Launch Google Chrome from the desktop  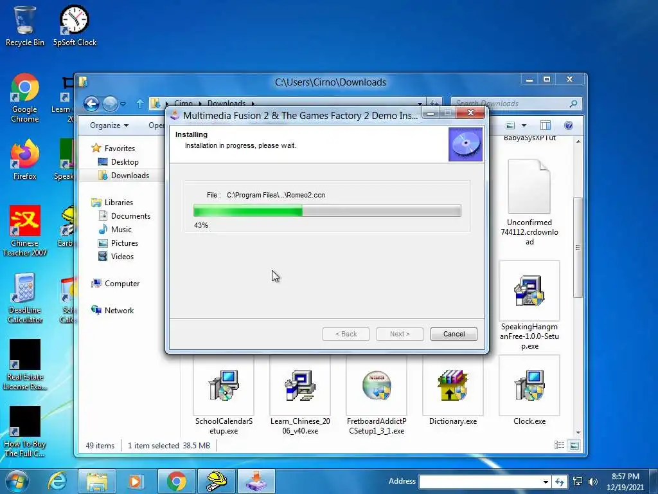(25, 98)
